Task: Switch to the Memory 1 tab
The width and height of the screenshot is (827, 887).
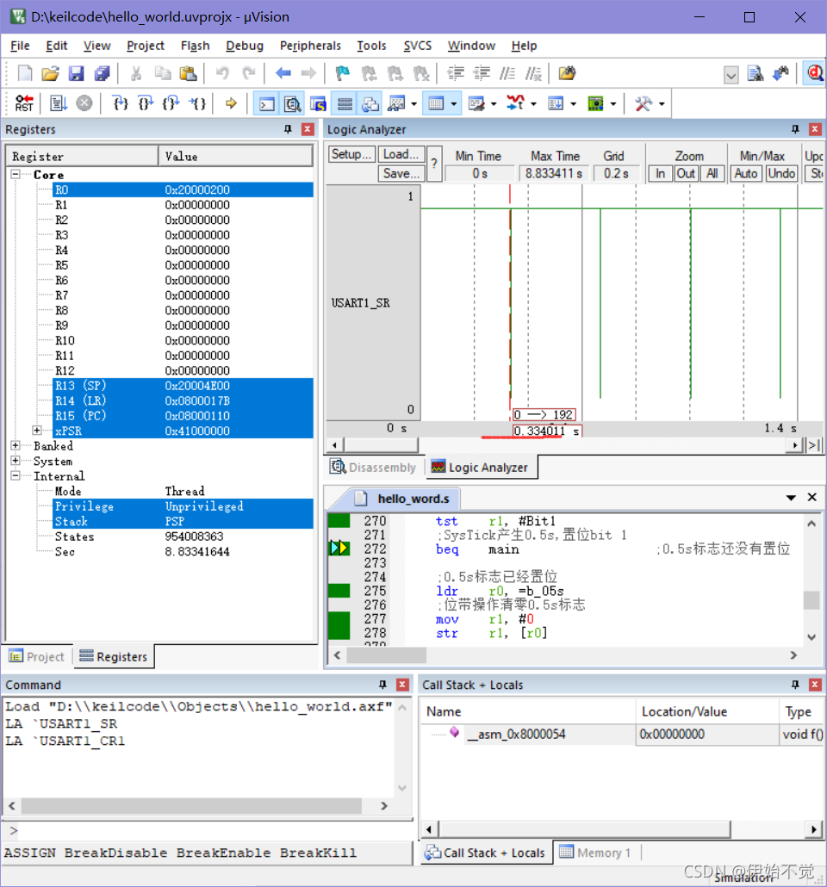Action: tap(595, 853)
